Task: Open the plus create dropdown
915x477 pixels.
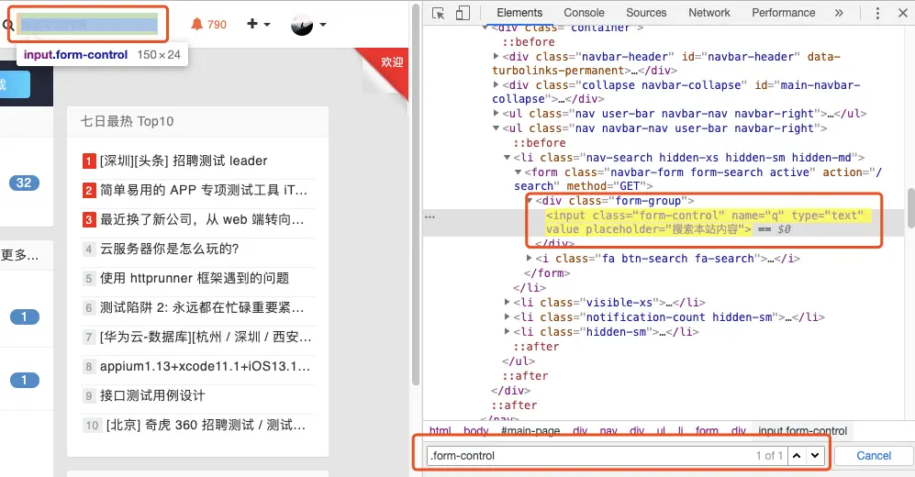Action: tap(259, 24)
